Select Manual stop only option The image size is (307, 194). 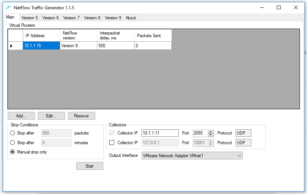[13, 152]
